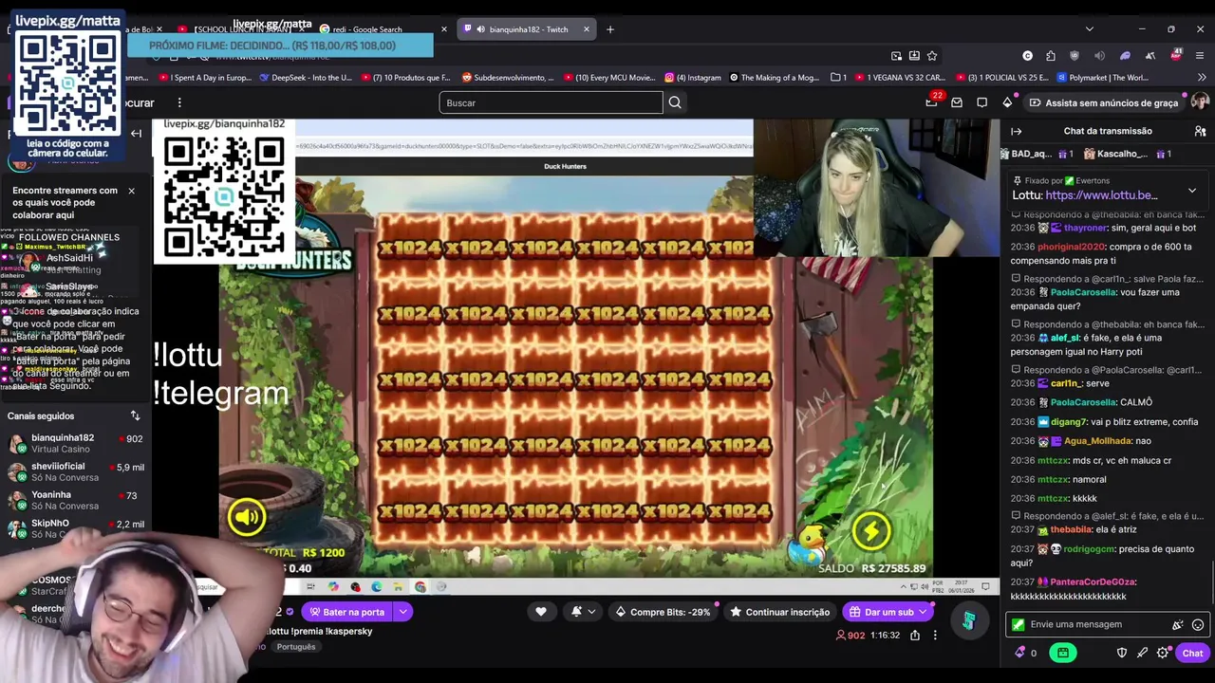Open the browser tab list chevron

1089,29
